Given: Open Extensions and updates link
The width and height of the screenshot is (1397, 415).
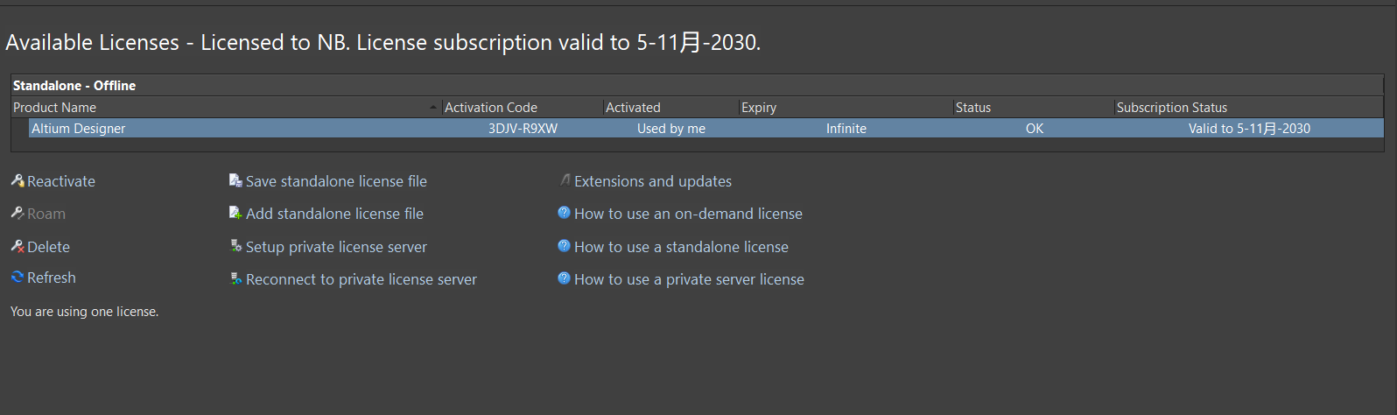Looking at the screenshot, I should pos(653,181).
